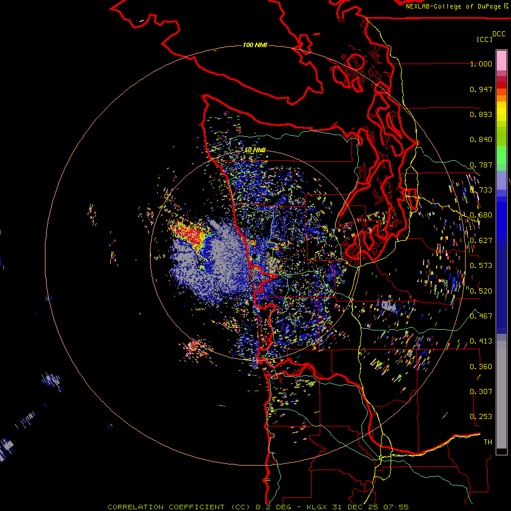Click the green segment of the color bar
This screenshot has height=511, width=511.
coord(501,156)
